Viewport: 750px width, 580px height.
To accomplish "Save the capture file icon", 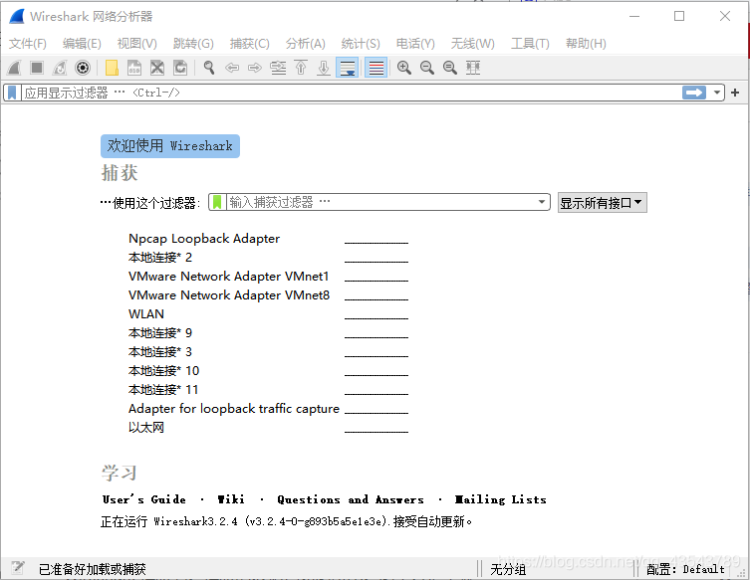I will tap(134, 68).
